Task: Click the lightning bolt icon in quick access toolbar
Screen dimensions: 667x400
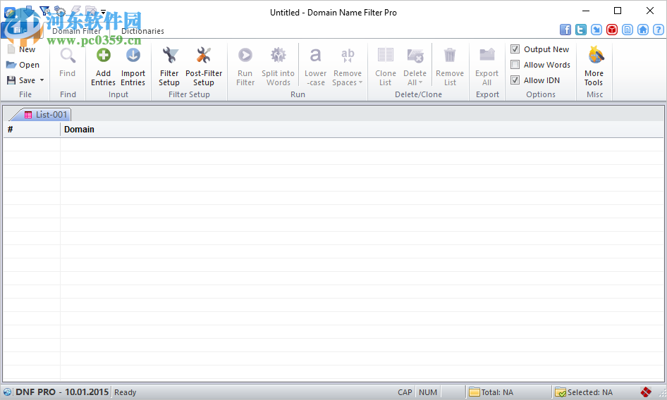Action: [x=75, y=10]
